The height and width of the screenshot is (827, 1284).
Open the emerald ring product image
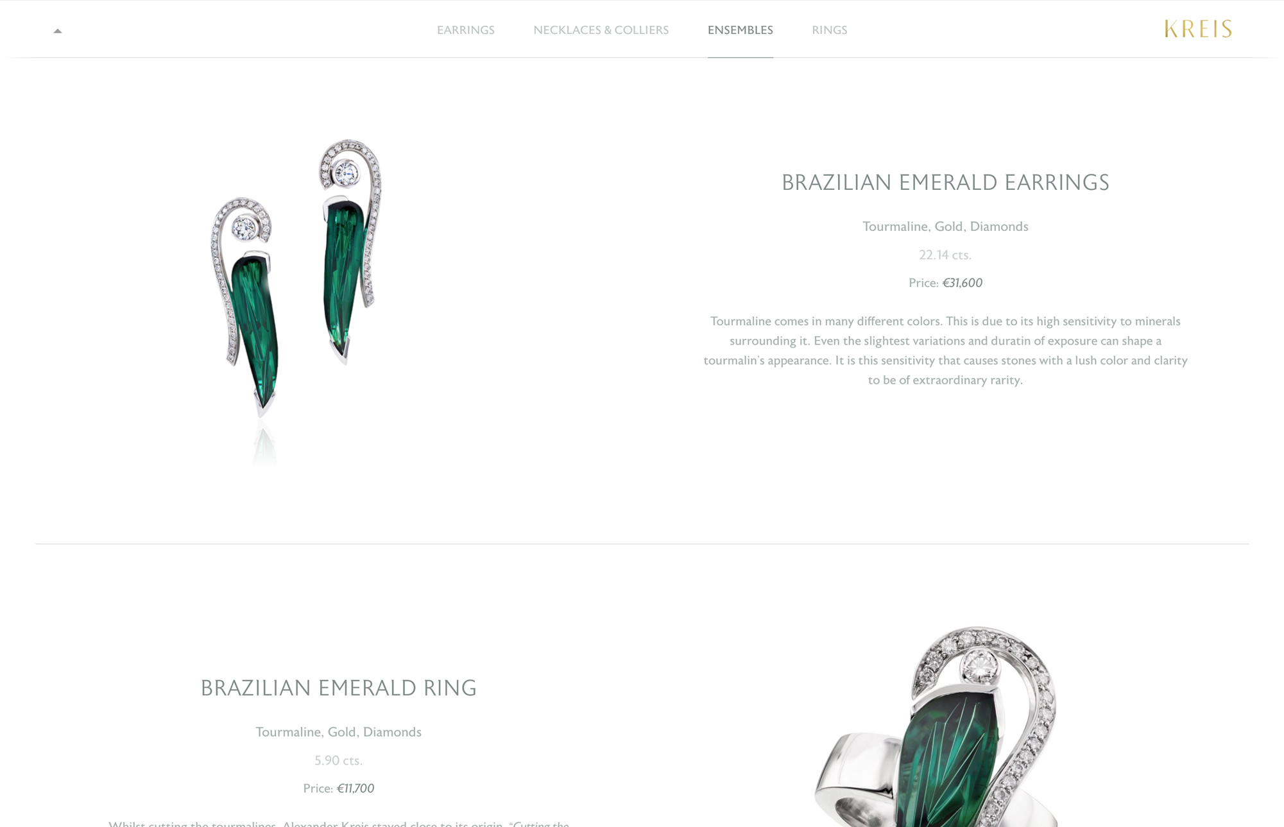937,726
